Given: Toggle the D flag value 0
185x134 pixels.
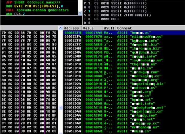Looking at the screenshot, I should (x=89, y=23).
